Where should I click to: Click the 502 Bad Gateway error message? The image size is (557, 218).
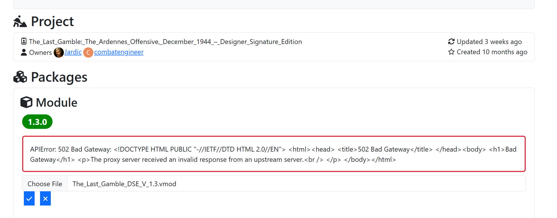(x=274, y=154)
